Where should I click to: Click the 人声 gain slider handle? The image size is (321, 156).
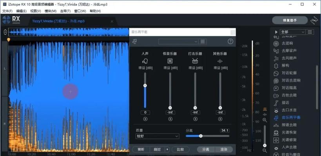point(145,85)
